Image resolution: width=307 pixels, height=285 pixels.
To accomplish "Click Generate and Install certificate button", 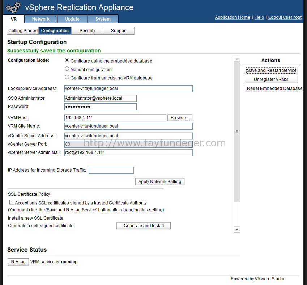I will [x=144, y=226].
